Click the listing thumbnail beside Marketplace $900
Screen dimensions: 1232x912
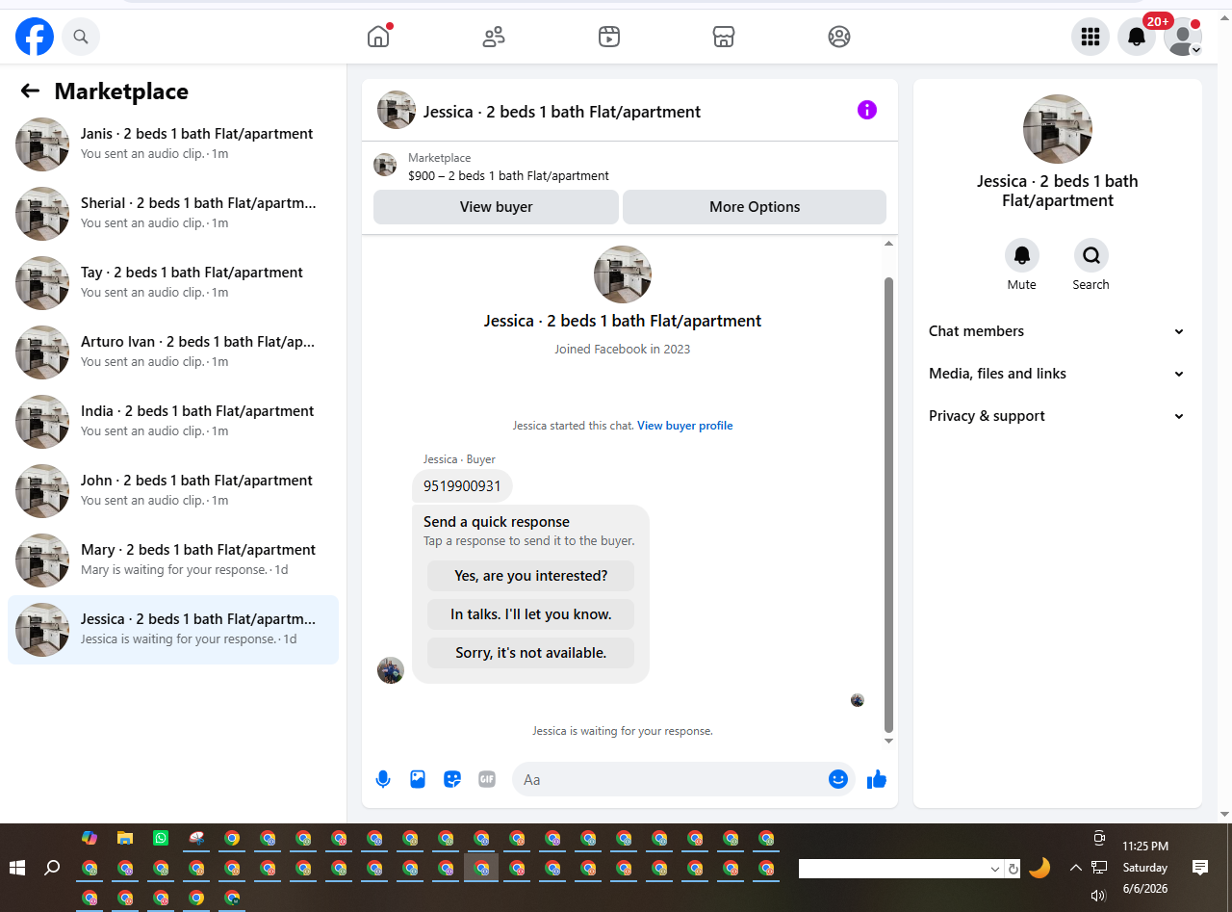pyautogui.click(x=385, y=165)
